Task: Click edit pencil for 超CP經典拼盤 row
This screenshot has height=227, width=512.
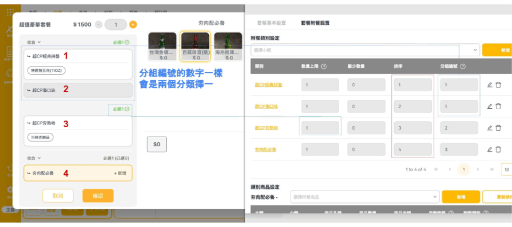Action: (490, 85)
